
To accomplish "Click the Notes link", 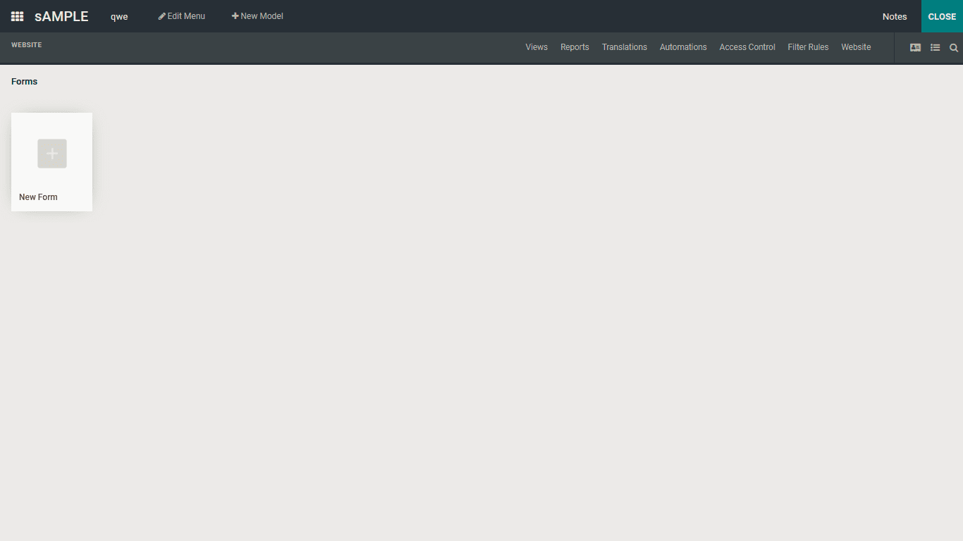I will pos(894,16).
